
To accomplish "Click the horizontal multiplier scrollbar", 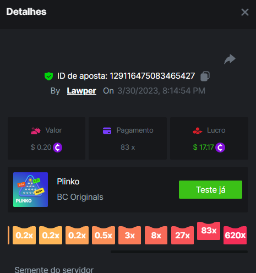I will click(179, 252).
